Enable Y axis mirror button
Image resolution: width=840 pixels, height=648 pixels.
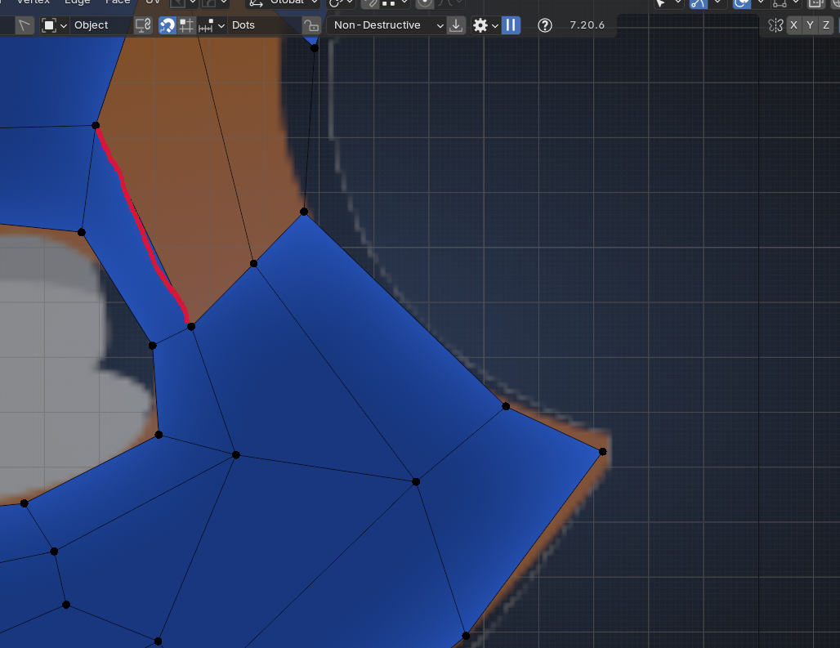pos(810,25)
